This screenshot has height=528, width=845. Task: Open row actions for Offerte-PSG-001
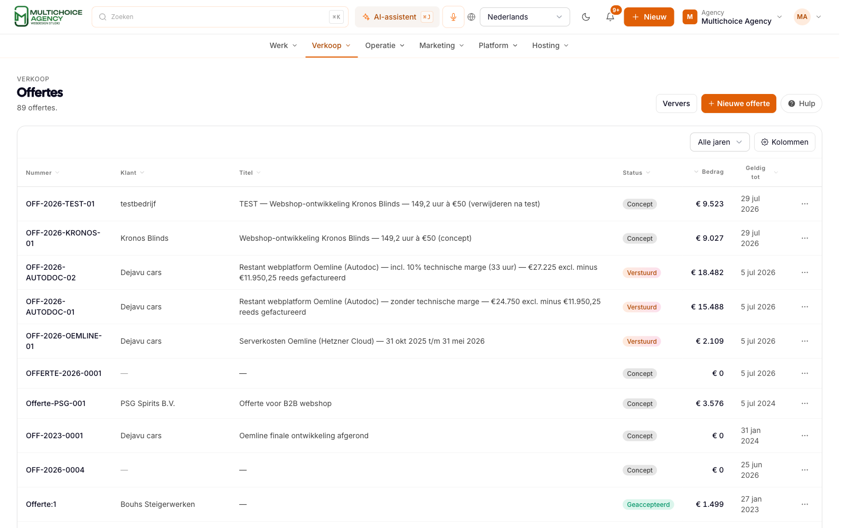click(805, 403)
